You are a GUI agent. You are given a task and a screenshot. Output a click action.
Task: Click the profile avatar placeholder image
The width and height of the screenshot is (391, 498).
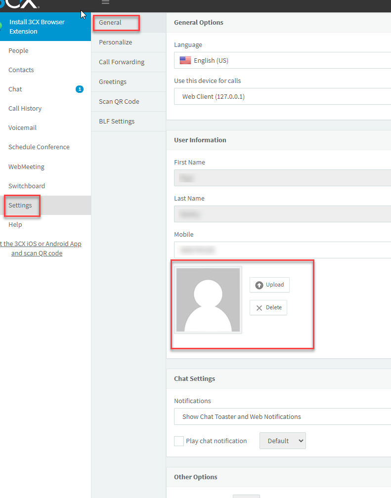coord(208,300)
